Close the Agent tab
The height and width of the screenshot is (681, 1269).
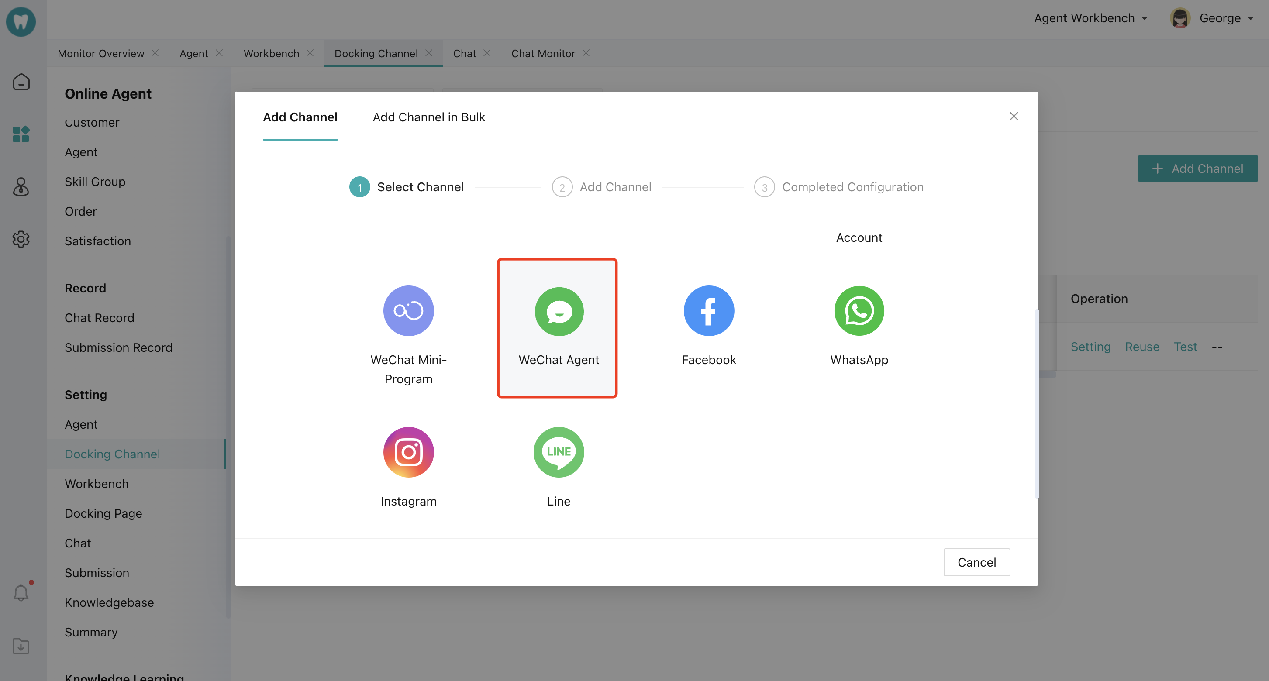coord(219,53)
